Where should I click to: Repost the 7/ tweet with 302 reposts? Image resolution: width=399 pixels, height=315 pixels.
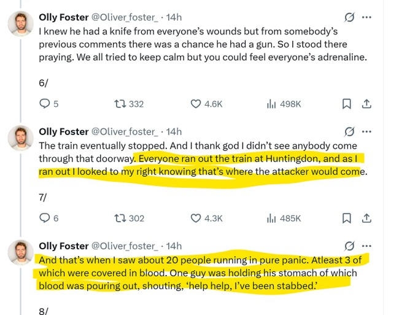point(121,218)
